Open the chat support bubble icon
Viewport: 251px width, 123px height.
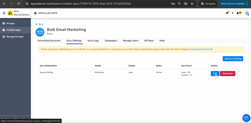246,118
